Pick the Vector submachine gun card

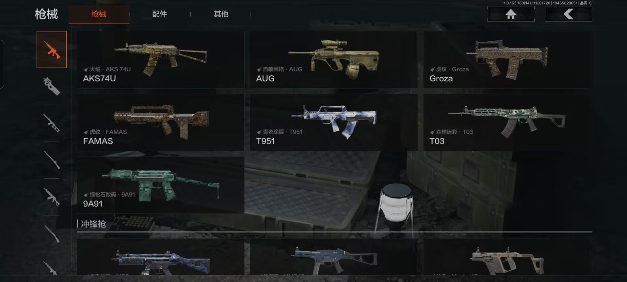[507, 257]
